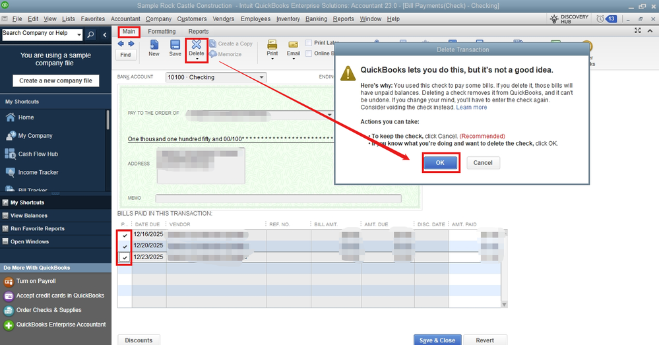This screenshot has height=345, width=659.
Task: Open the Vendors menu
Action: (224, 19)
